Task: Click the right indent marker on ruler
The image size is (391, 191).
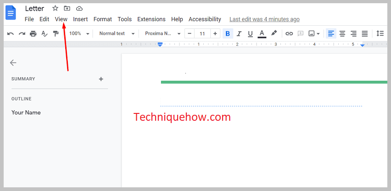Action: 363,45
